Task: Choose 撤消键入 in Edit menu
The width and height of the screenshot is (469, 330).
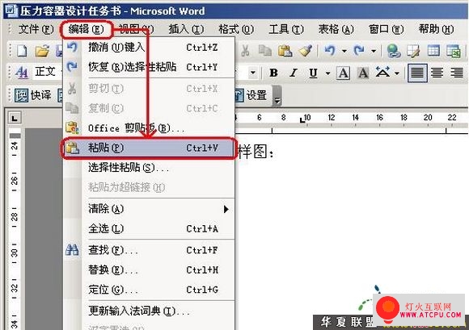Action: point(149,47)
